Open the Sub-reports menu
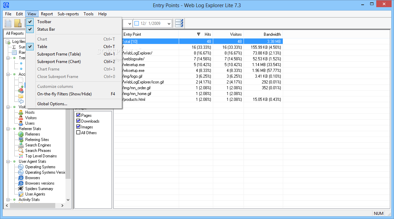Screen dimensions: 394x219 click(x=68, y=14)
